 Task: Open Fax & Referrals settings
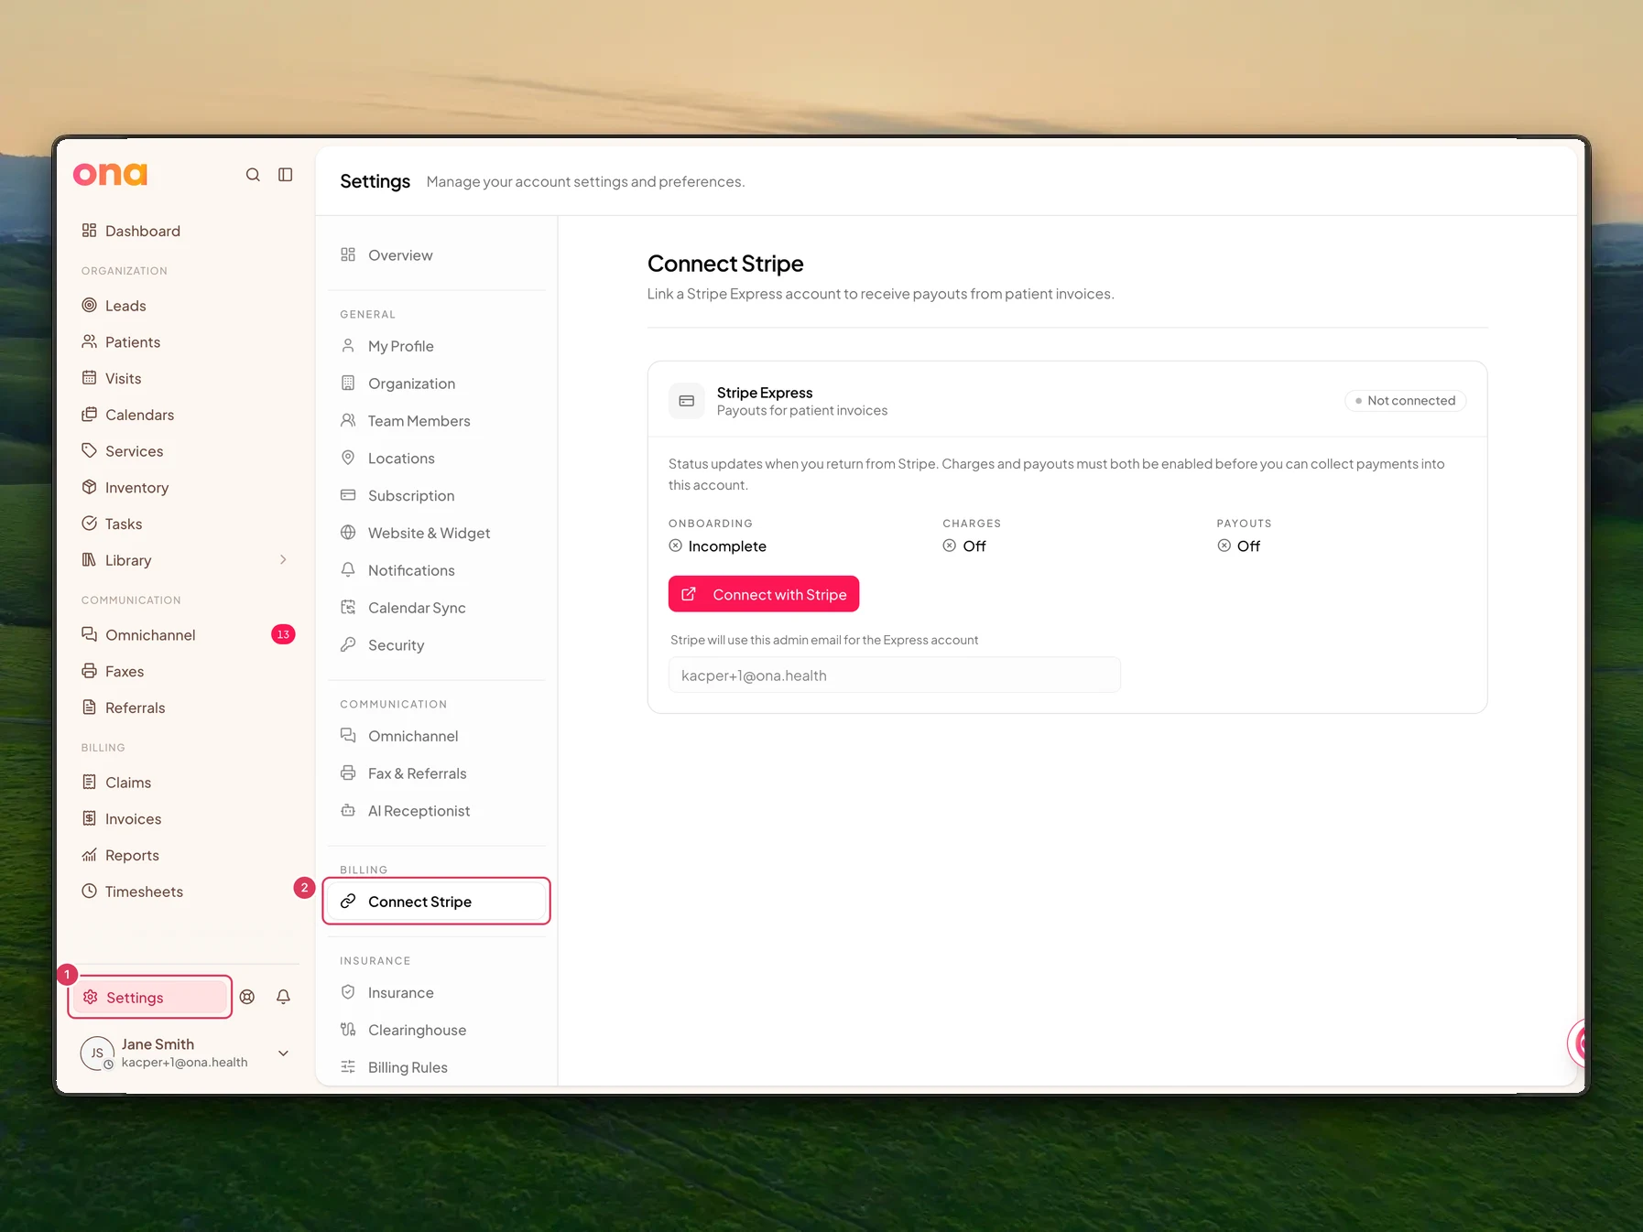click(x=437, y=773)
